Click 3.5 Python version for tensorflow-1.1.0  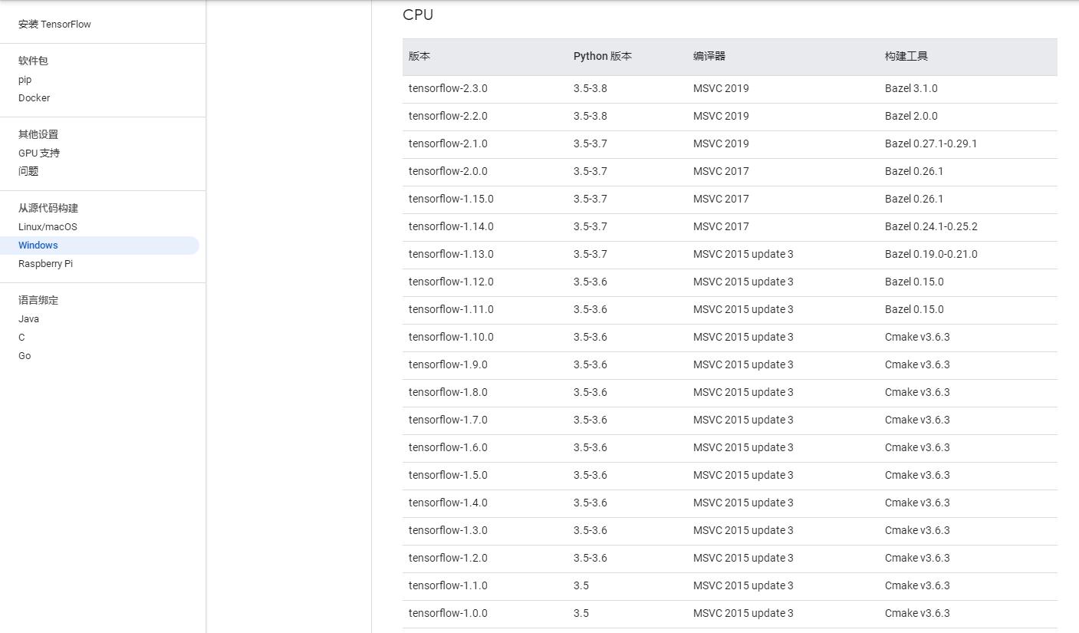(x=581, y=585)
